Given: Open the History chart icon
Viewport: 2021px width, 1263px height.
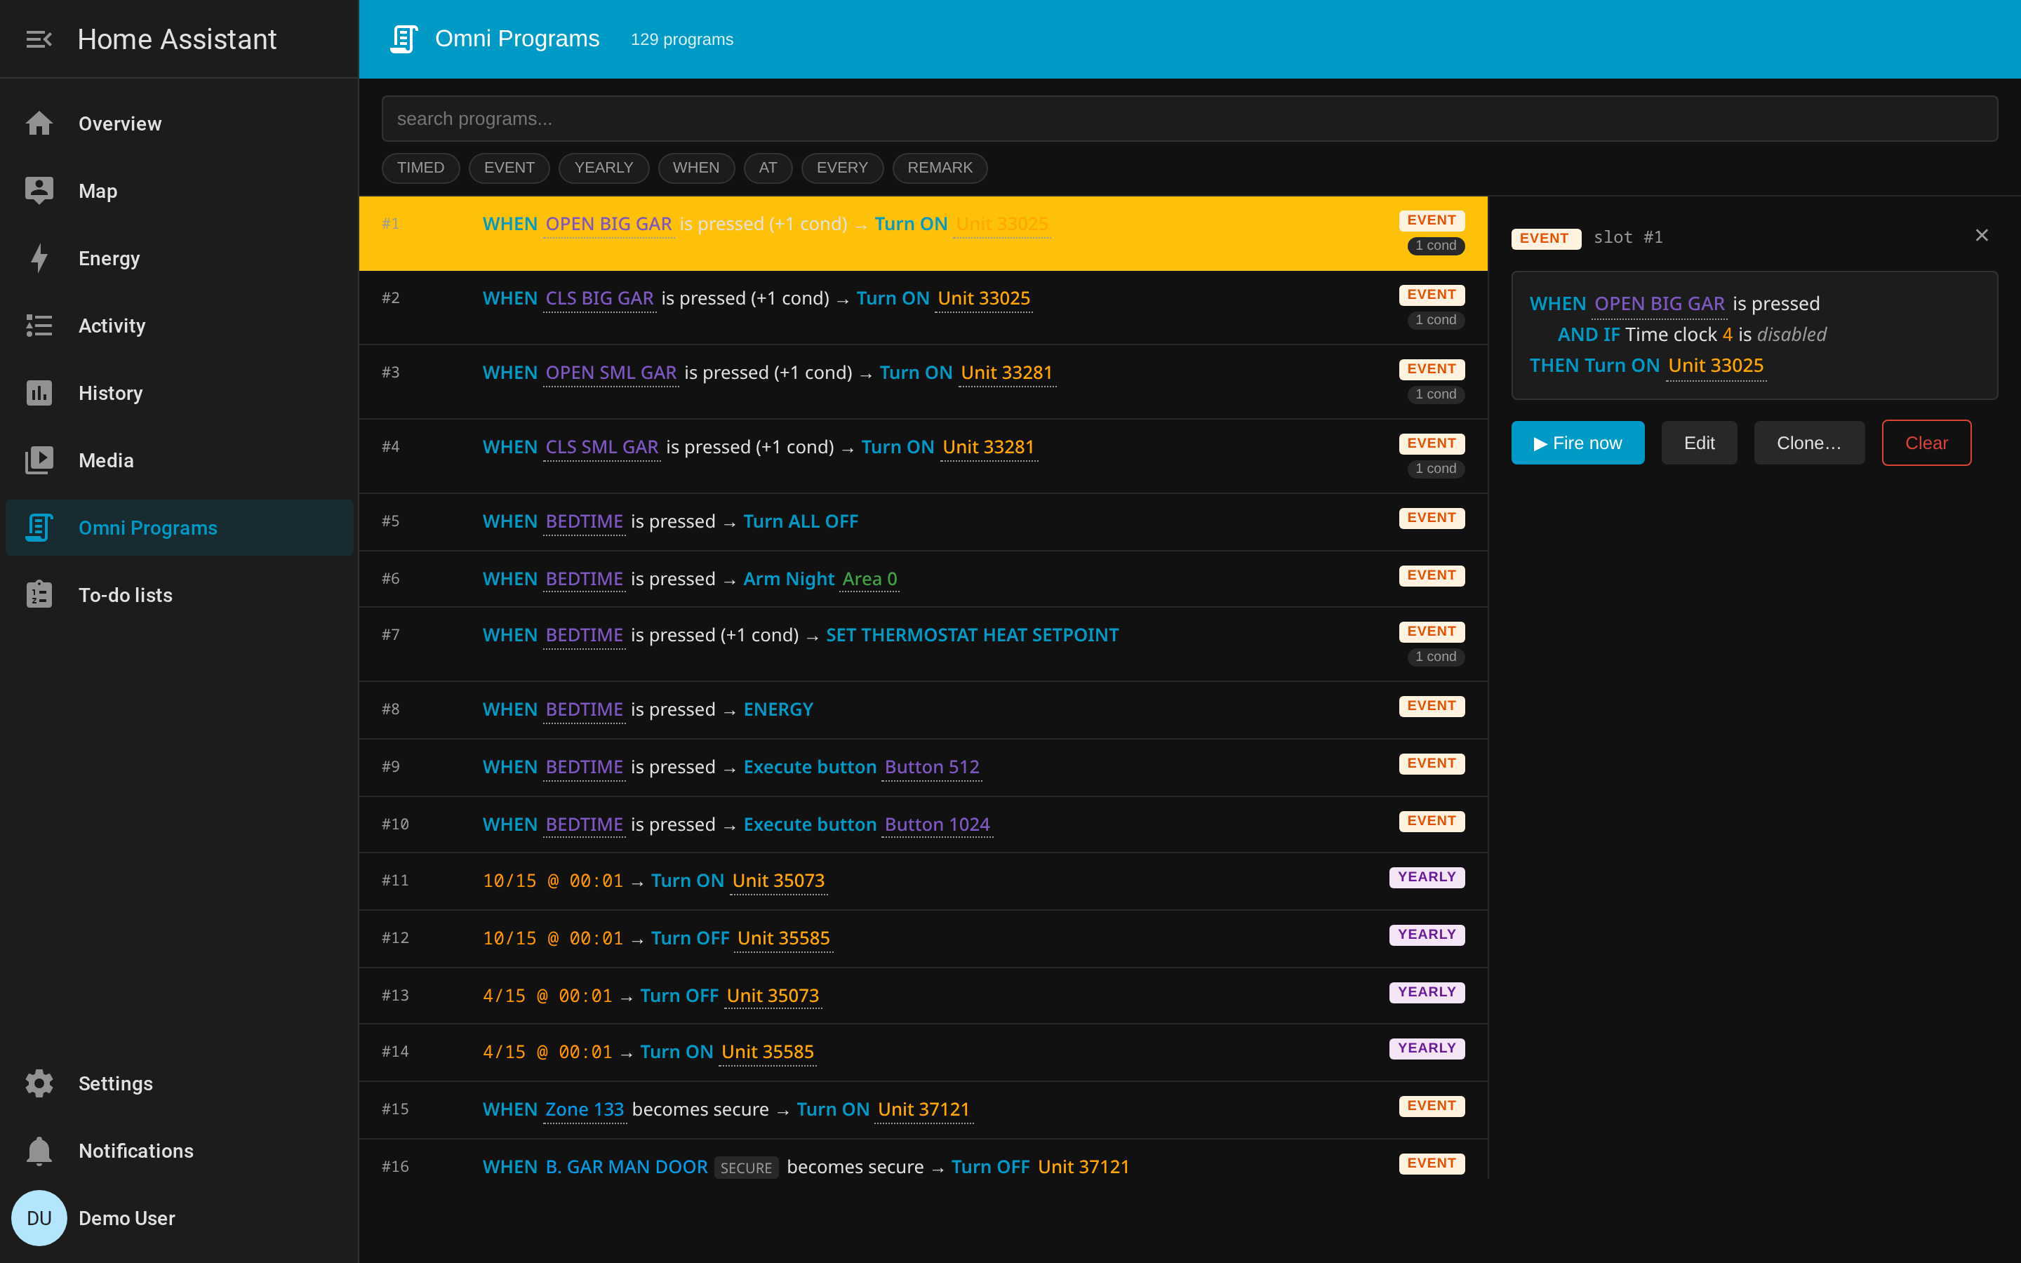Looking at the screenshot, I should pos(39,394).
